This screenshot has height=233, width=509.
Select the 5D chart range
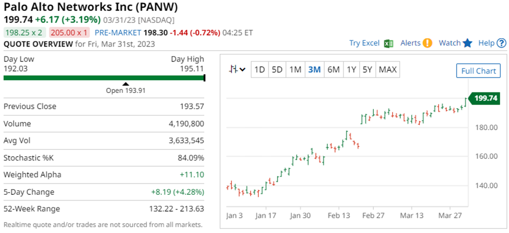[x=277, y=69]
